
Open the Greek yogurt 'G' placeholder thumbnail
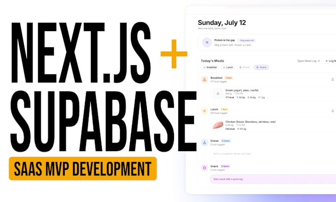(x=218, y=94)
